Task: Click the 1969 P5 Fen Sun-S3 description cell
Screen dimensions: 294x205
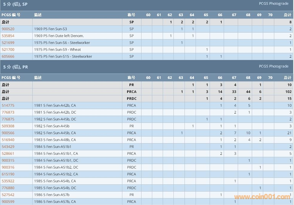Action: coord(51,29)
